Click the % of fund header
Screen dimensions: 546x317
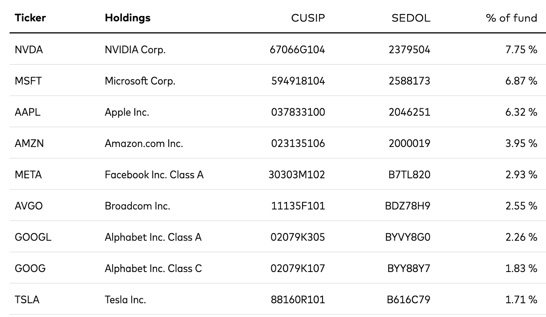click(x=511, y=18)
